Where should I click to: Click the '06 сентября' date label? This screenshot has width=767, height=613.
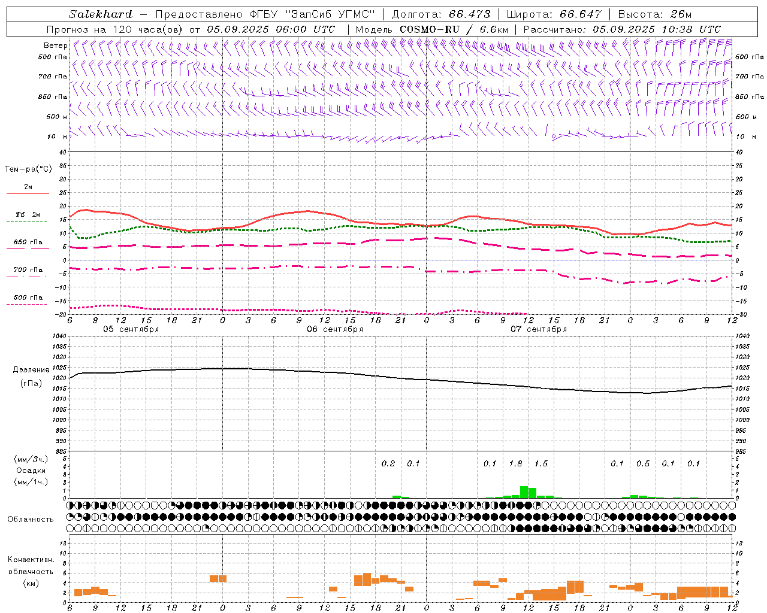(x=335, y=329)
